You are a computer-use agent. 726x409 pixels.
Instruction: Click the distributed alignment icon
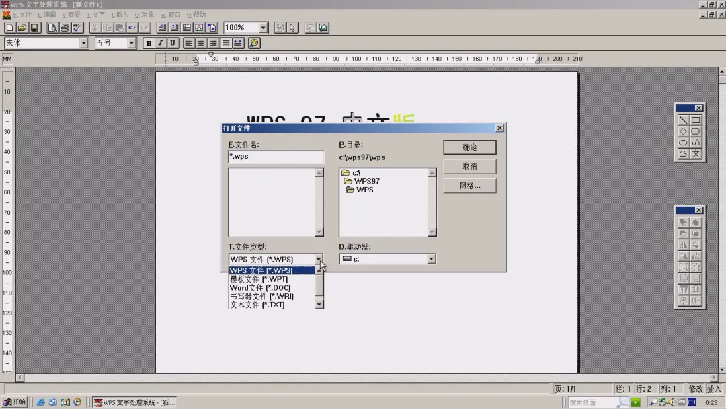click(x=237, y=43)
